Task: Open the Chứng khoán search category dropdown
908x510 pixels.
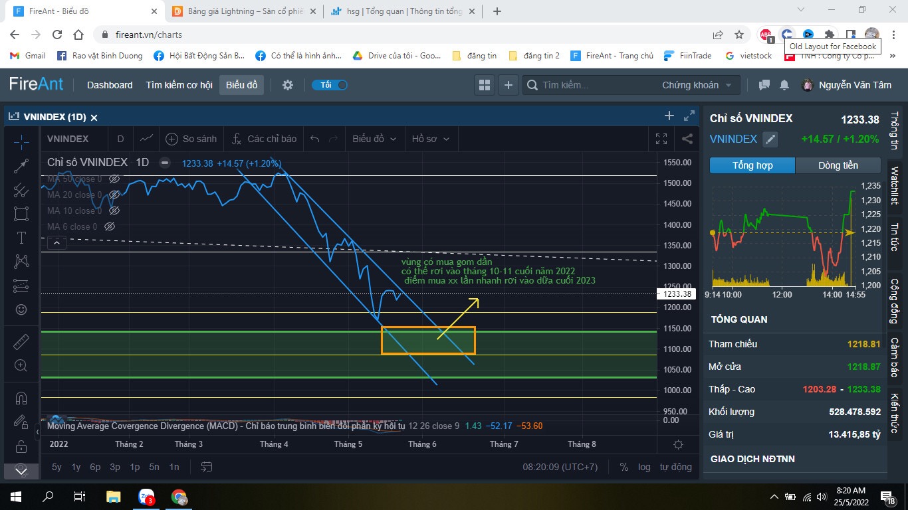Action: pos(697,85)
